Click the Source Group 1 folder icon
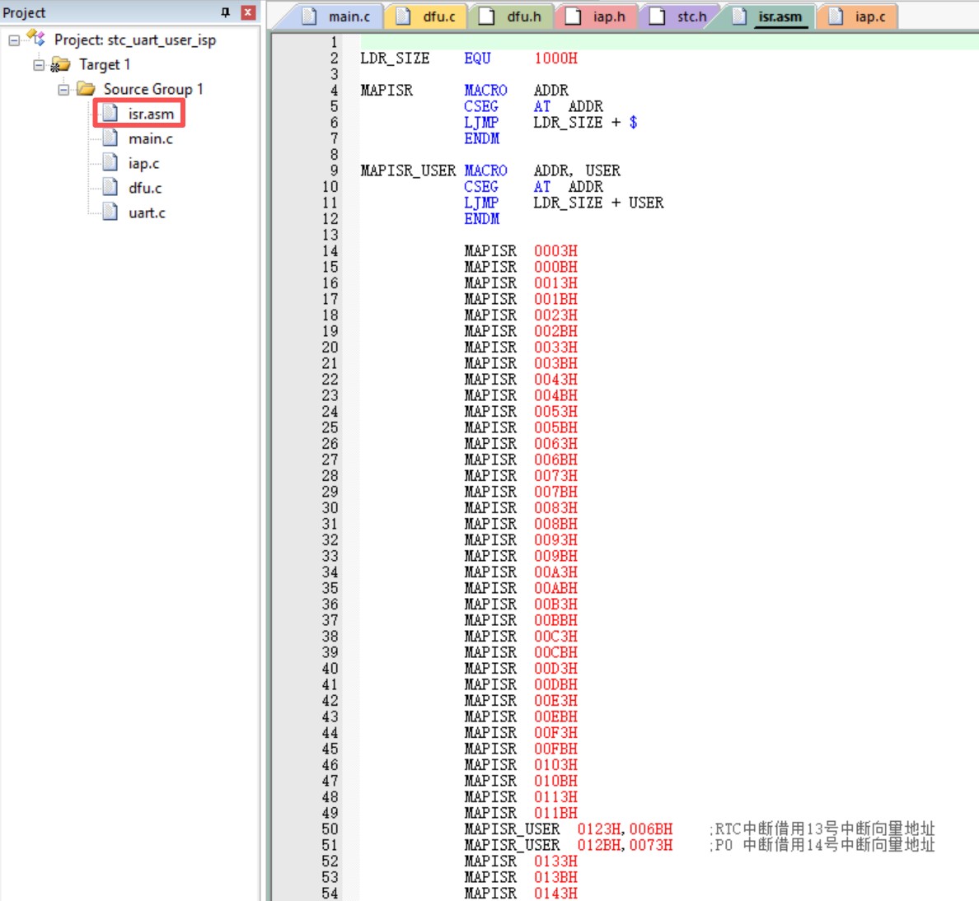Image resolution: width=979 pixels, height=901 pixels. pyautogui.click(x=86, y=89)
